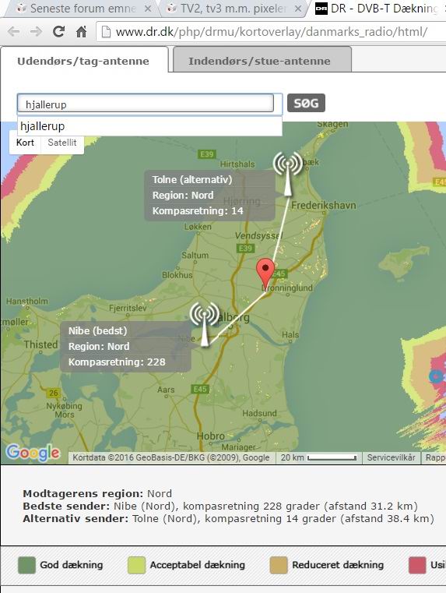Click the E45 road shield near Aars
446x593 pixels.
click(199, 389)
